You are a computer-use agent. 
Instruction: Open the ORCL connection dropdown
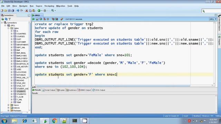[213, 19]
